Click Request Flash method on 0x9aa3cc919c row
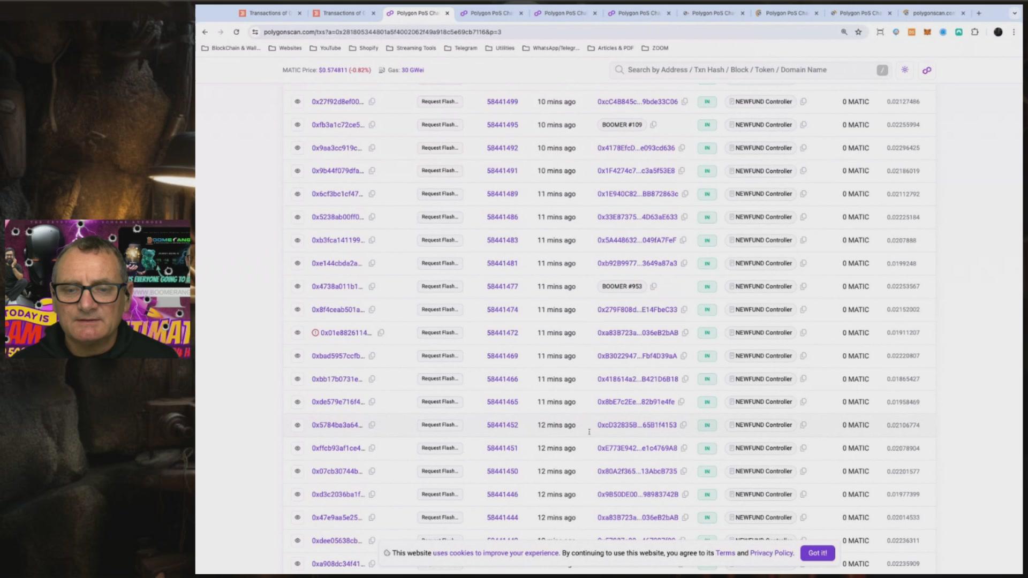 (x=440, y=148)
